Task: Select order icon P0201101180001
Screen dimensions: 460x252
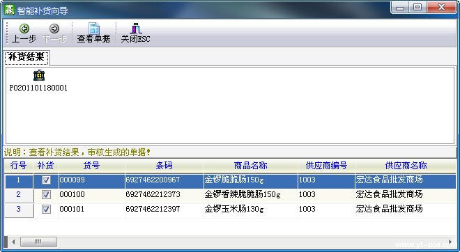Action: pyautogui.click(x=39, y=76)
